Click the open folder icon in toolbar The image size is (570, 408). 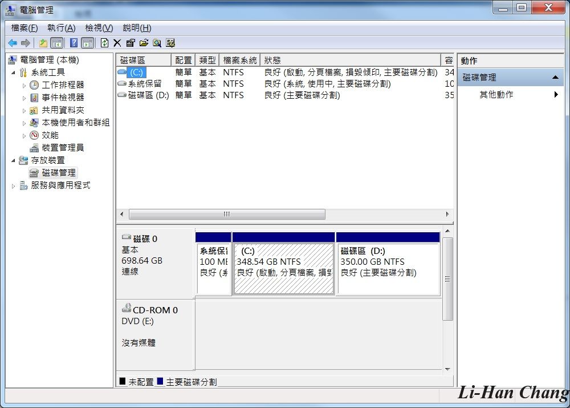coord(144,43)
